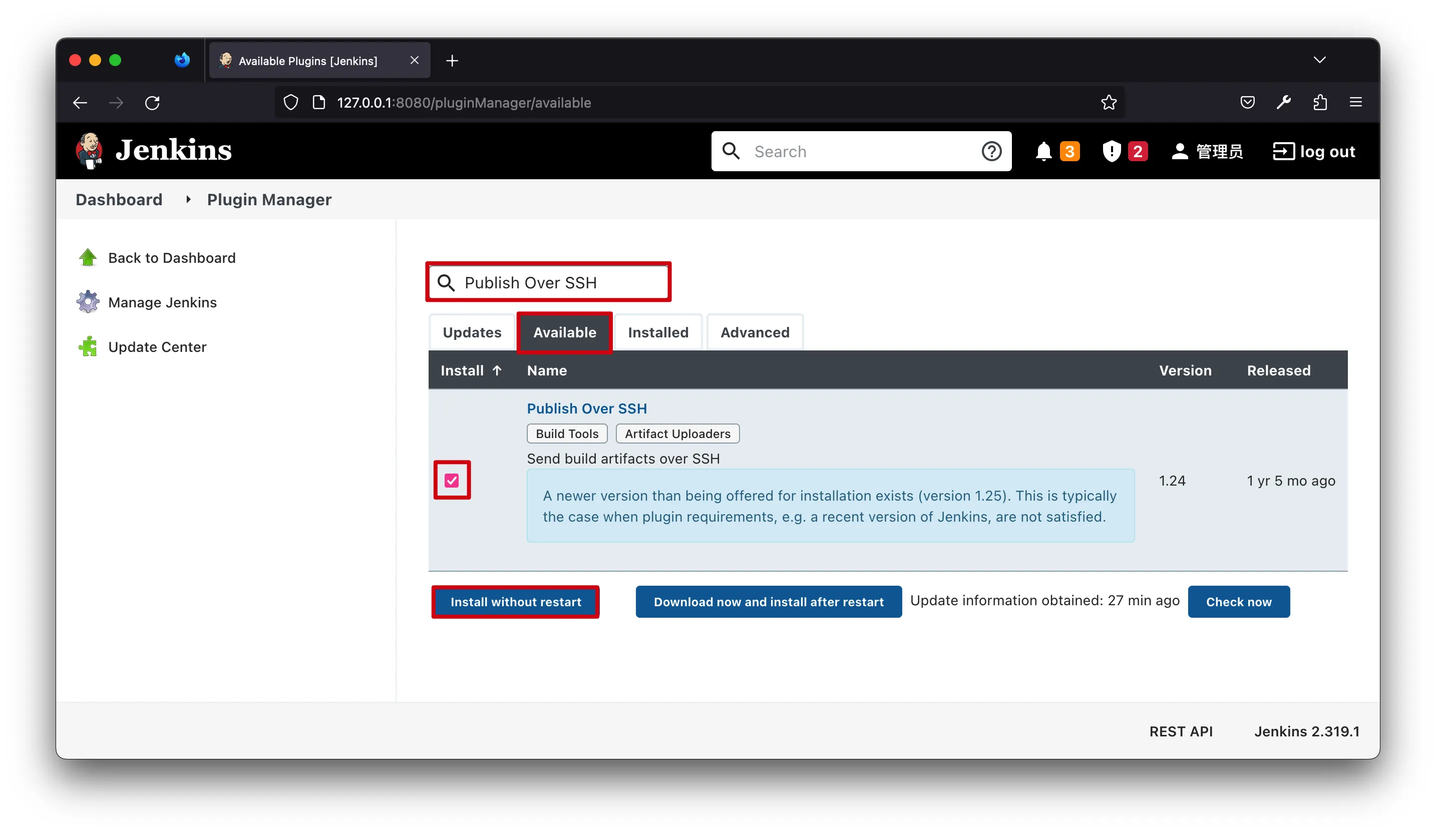Switch to the Installed tab

657,332
